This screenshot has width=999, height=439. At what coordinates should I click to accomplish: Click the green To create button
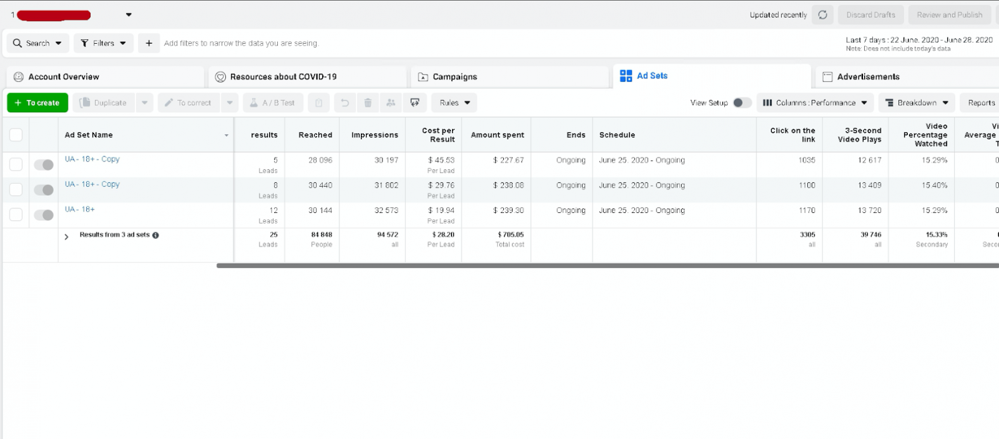click(37, 103)
